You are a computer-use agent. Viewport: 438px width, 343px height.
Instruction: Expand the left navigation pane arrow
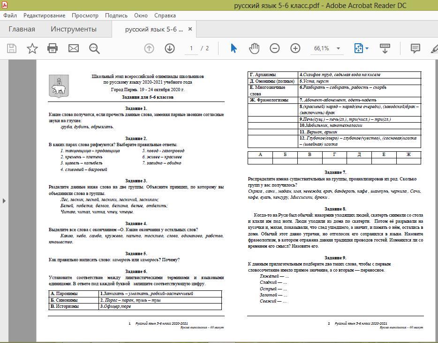tap(4, 201)
